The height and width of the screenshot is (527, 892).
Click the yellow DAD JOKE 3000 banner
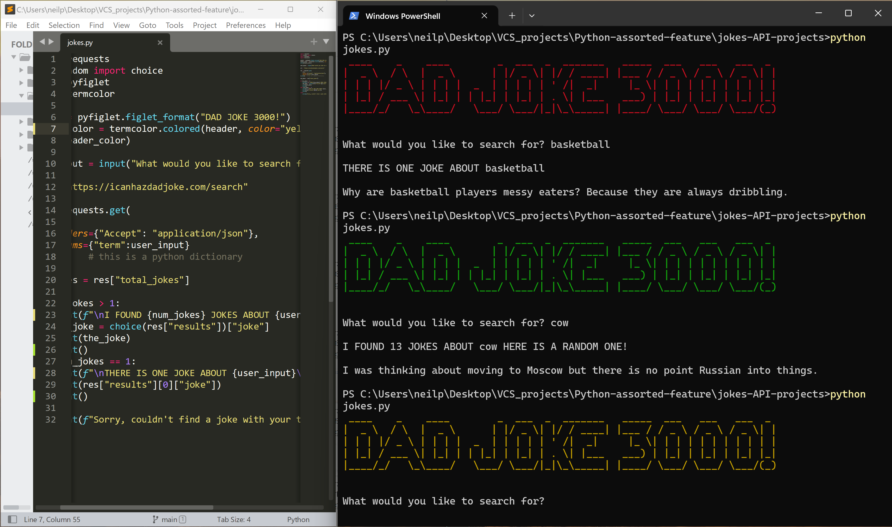pos(560,446)
